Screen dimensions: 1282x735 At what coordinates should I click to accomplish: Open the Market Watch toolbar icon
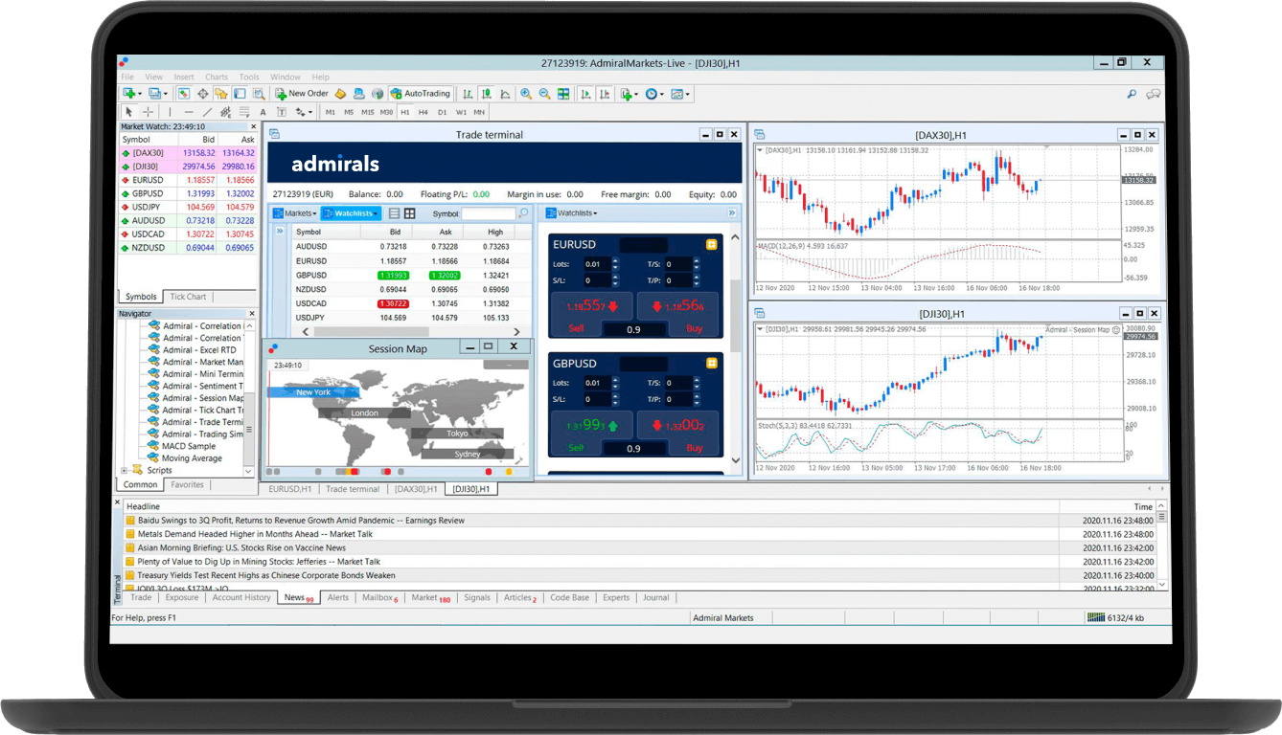coord(183,94)
